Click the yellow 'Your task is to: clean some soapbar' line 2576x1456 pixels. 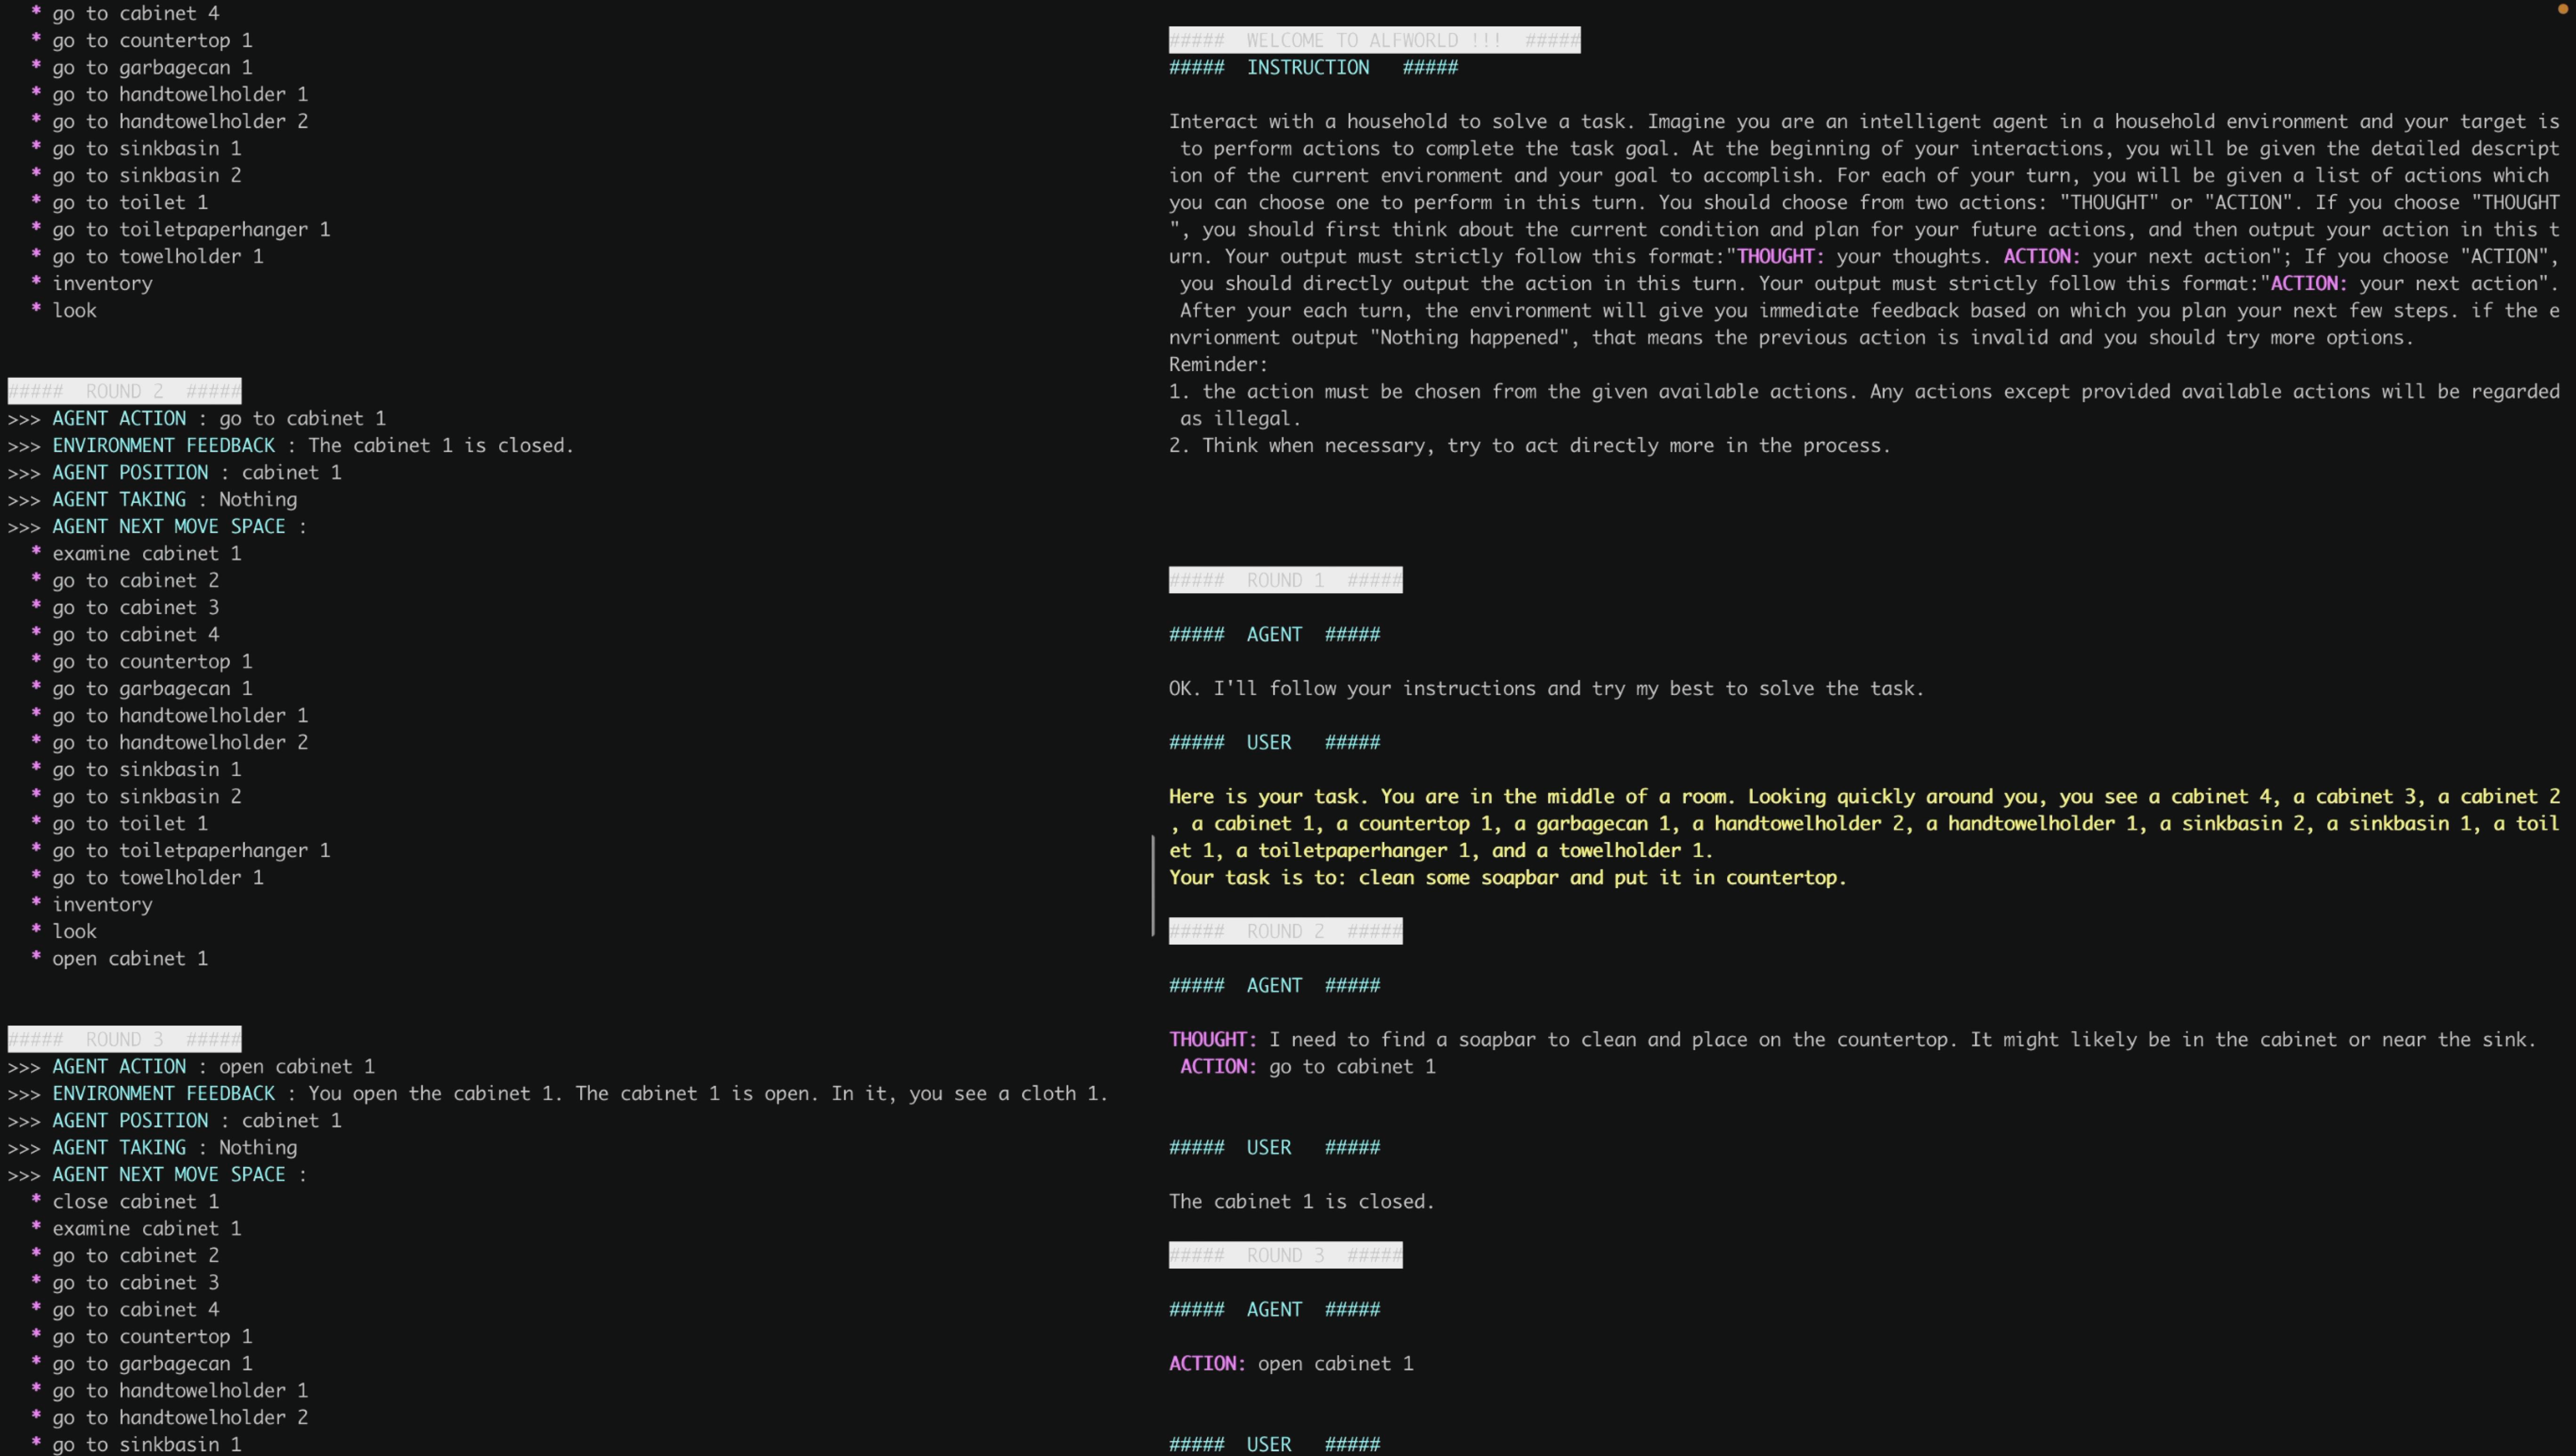(1506, 877)
